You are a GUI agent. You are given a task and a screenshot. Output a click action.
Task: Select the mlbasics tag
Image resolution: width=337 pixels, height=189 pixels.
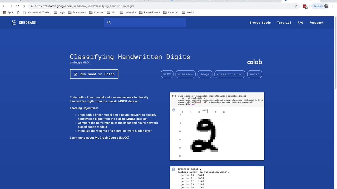(185, 74)
